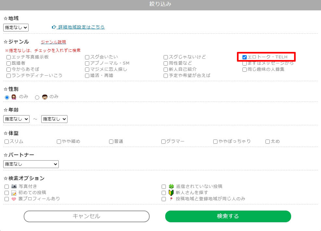Check the スリム body type checkbox
This screenshot has height=231, width=321.
point(7,141)
